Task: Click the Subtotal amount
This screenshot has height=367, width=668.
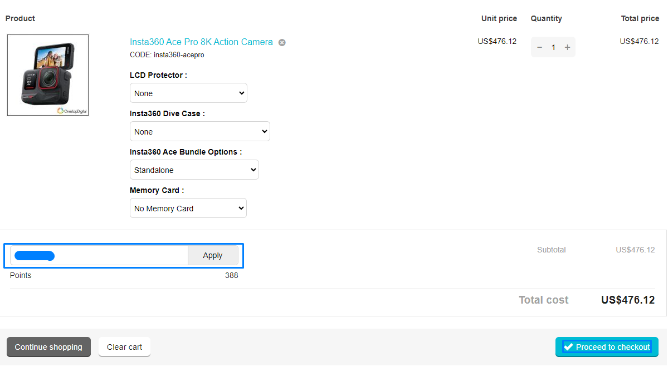Action: 635,250
